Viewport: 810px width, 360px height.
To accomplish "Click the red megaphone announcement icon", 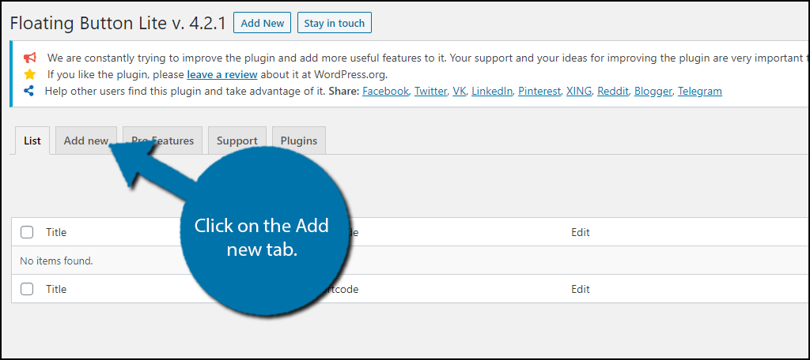I will (30, 58).
